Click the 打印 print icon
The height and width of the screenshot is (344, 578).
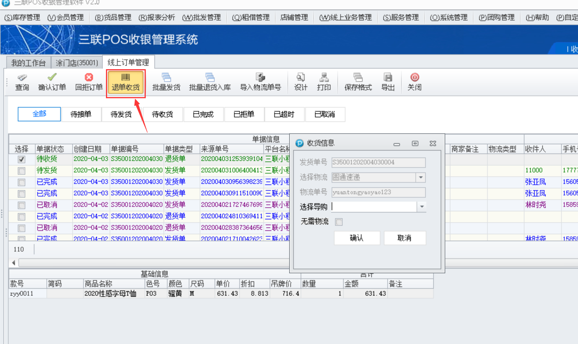pos(324,78)
